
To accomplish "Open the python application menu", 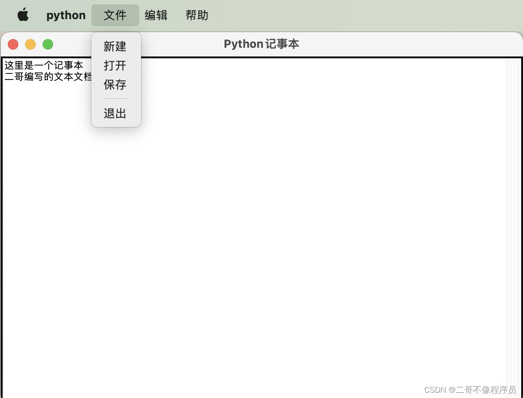I will [x=66, y=15].
